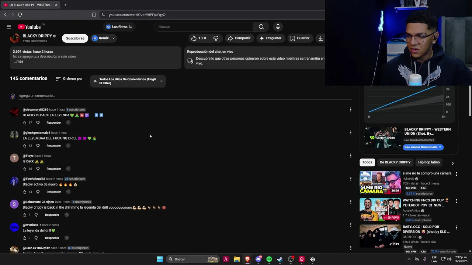The height and width of the screenshot is (265, 472).
Task: Like the comment by @Tteys
Action: point(25,169)
